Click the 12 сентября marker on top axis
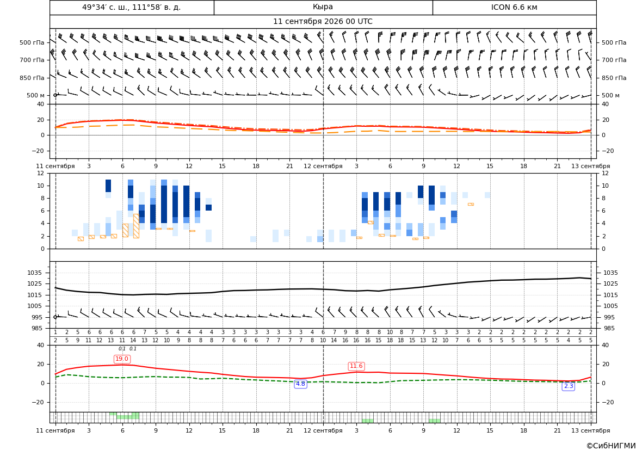The image size is (636, 450). click(x=323, y=166)
